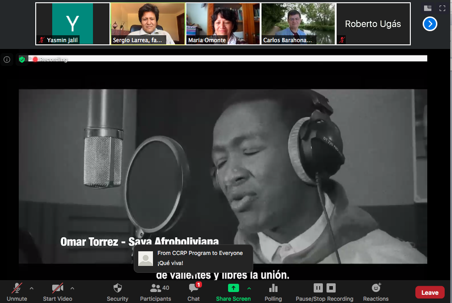Image resolution: width=452 pixels, height=303 pixels.
Task: Click the green encryption shield icon
Action: pyautogui.click(x=22, y=60)
